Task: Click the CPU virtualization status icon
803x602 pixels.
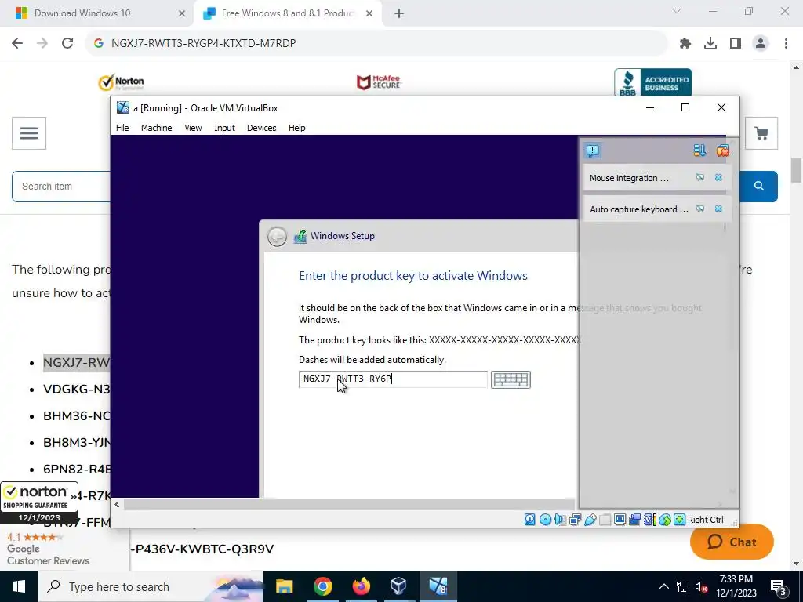Action: 649,520
